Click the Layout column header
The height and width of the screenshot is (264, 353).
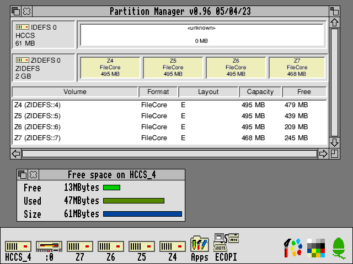(208, 92)
